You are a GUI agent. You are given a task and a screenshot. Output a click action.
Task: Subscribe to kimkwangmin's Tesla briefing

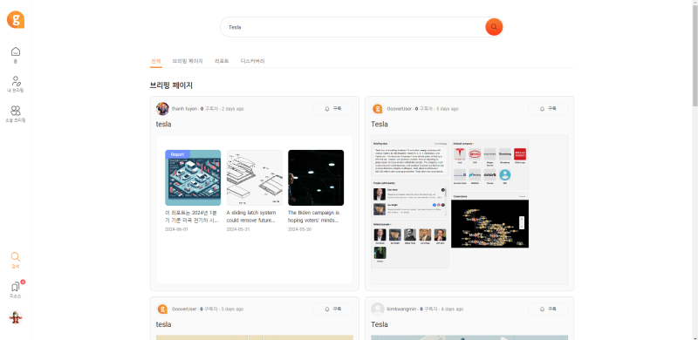[548, 309]
